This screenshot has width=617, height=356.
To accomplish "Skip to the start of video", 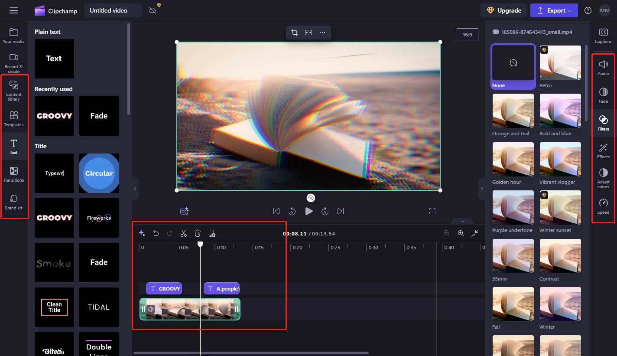I will coord(276,211).
